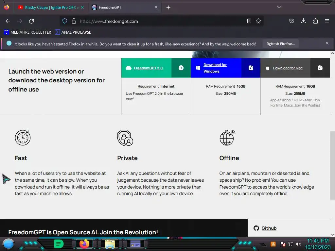Click the cloud icon next to FreedomGPT 2.0

(129, 68)
